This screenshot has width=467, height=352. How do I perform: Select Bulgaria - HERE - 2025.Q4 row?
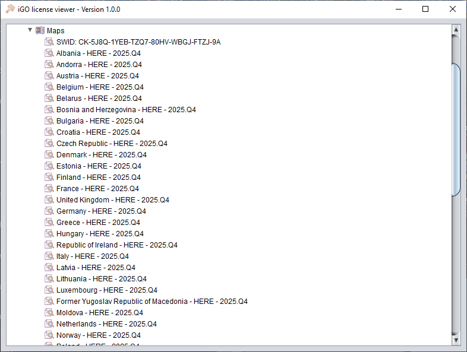(100, 121)
